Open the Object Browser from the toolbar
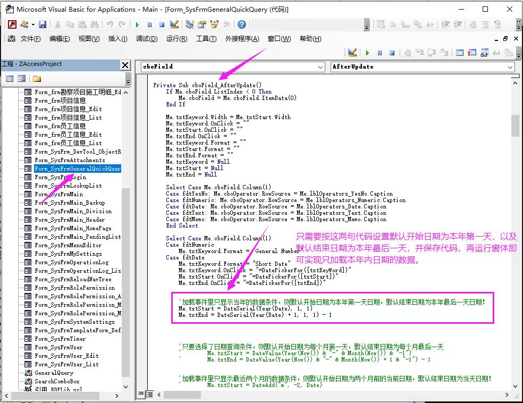 (x=214, y=24)
